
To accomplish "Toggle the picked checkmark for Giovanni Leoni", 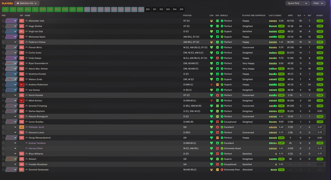I will click(3, 133).
